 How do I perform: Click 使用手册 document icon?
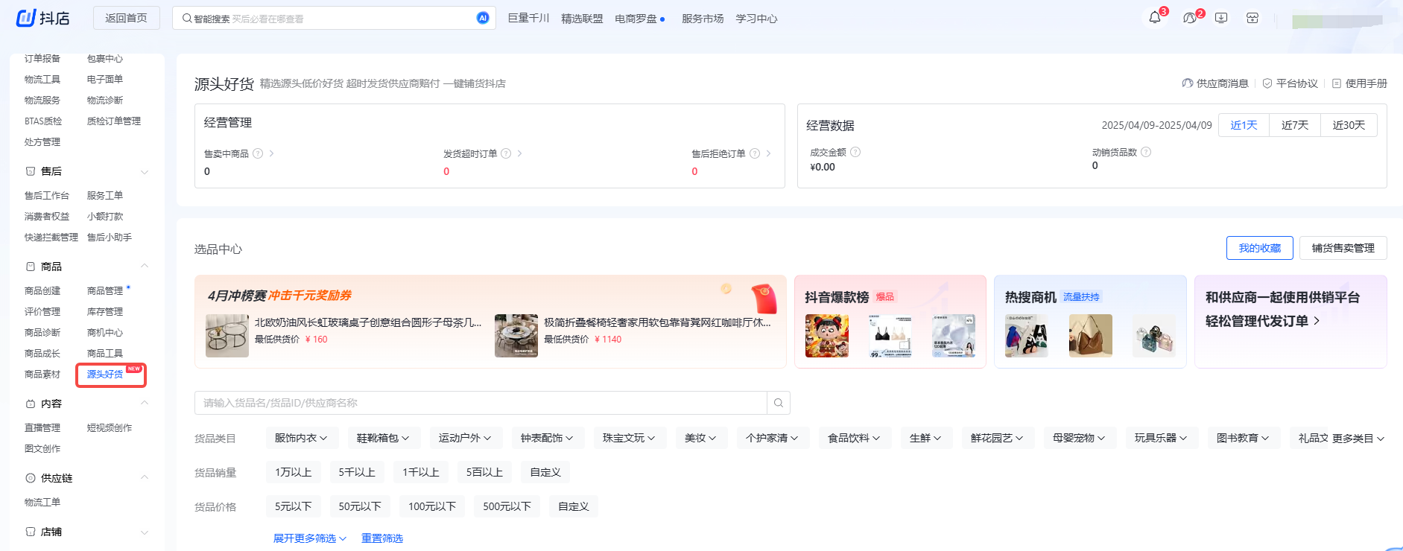[1337, 83]
